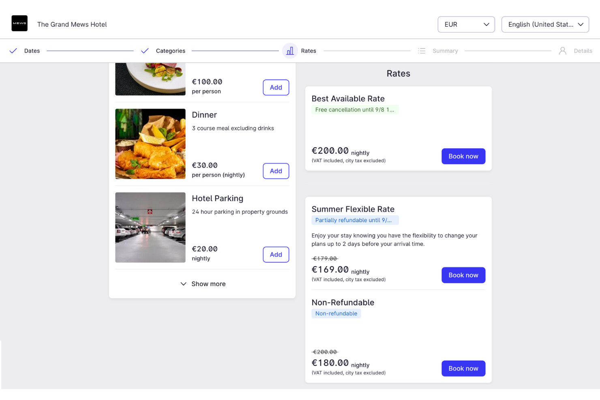Click the Partially refundable badge
The height and width of the screenshot is (400, 600).
[x=355, y=220]
